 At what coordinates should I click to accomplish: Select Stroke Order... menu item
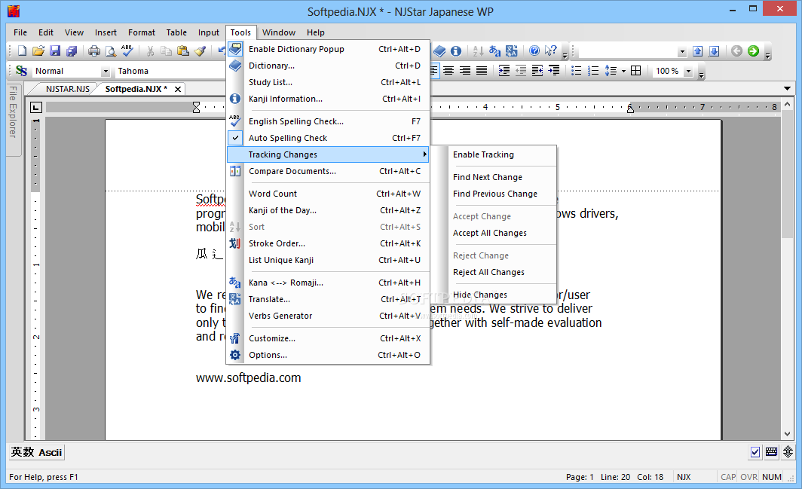[x=328, y=243]
